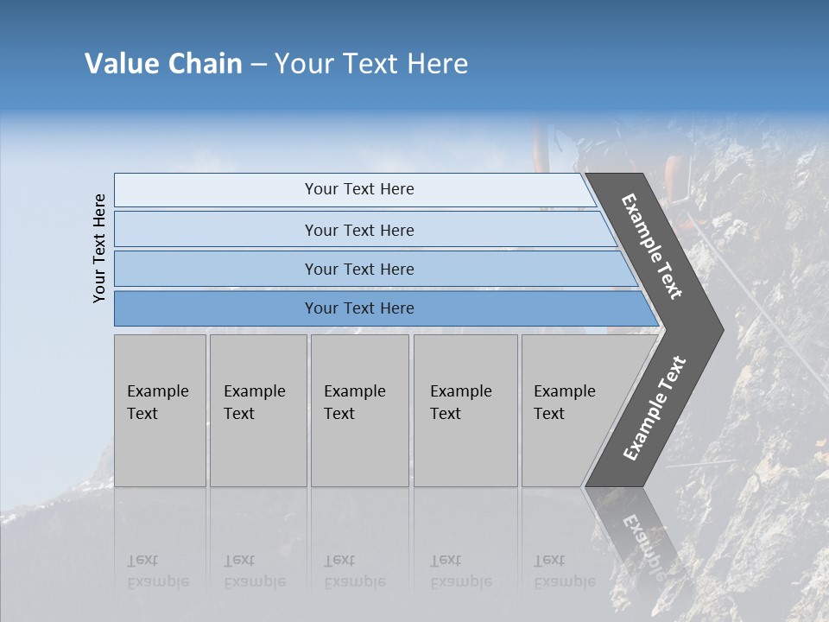Click the second blue "Your Text Here" bar

(x=359, y=230)
